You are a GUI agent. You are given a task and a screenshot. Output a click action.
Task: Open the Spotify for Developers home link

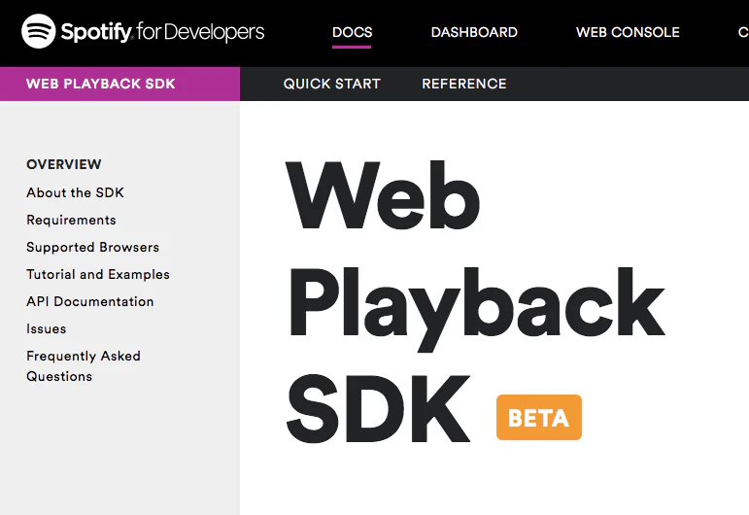point(143,31)
